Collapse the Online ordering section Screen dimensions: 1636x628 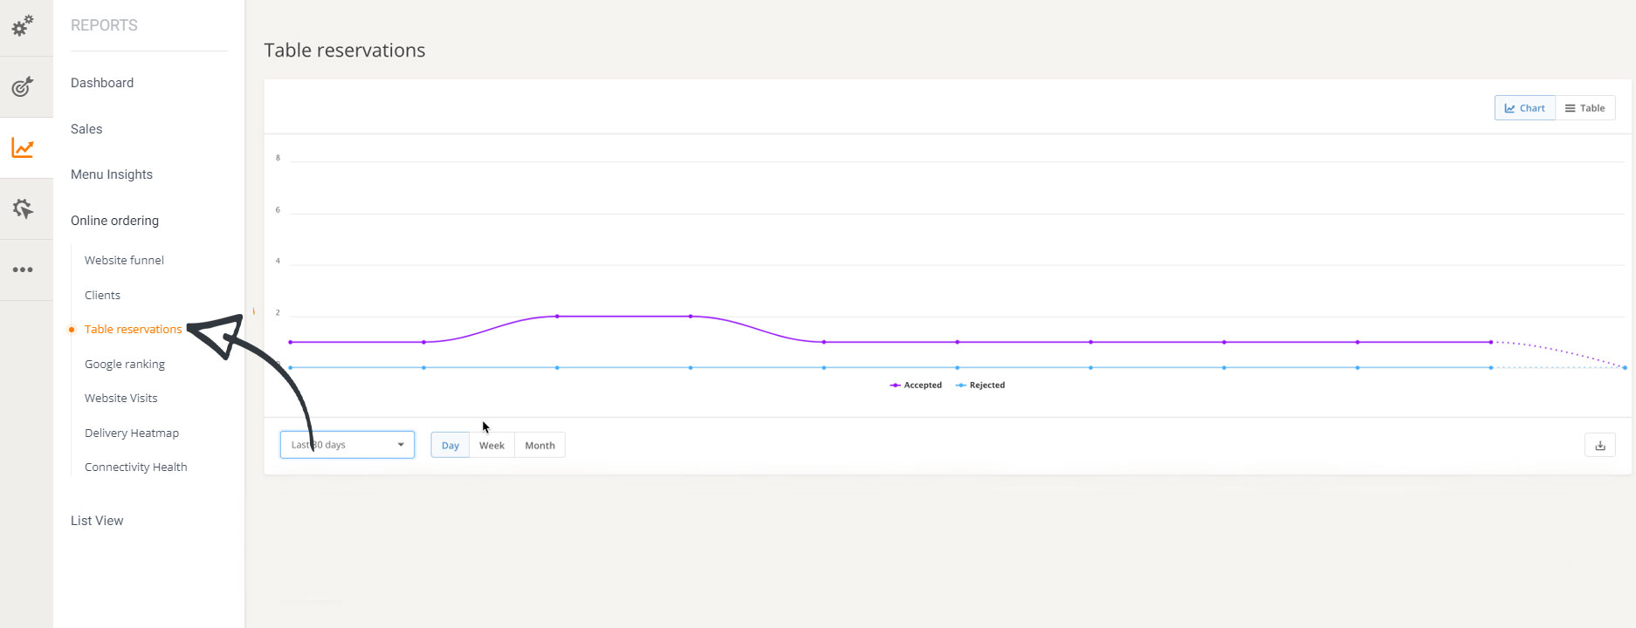click(114, 221)
